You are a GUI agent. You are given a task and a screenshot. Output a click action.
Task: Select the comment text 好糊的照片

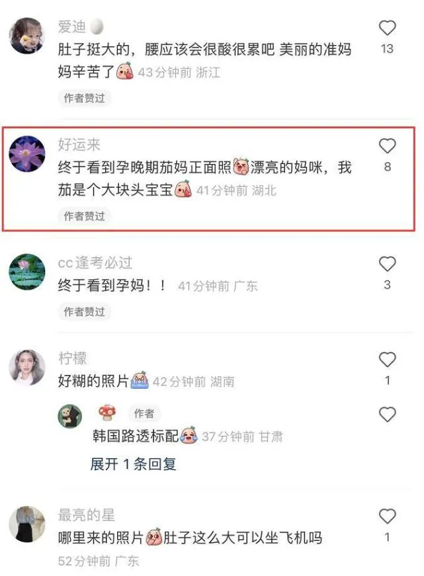point(93,381)
